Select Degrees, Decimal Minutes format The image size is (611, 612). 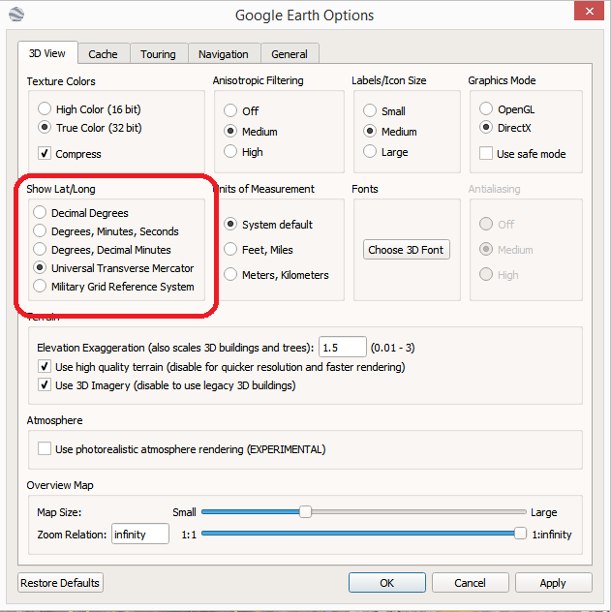40,249
